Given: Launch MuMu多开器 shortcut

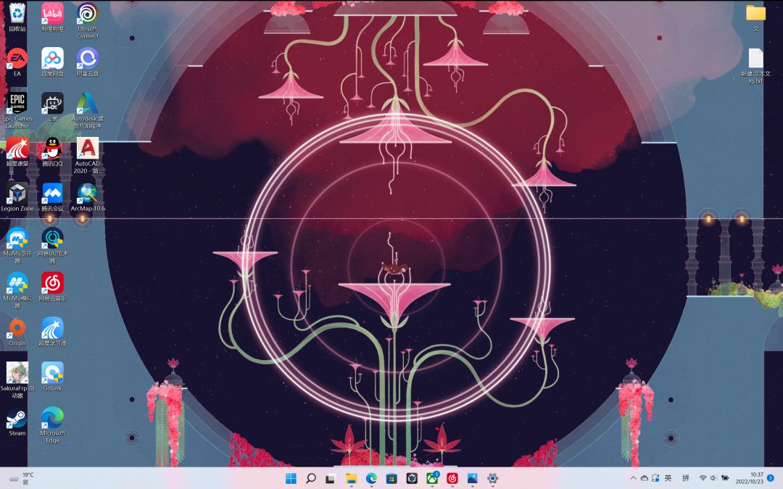Looking at the screenshot, I should [17, 245].
